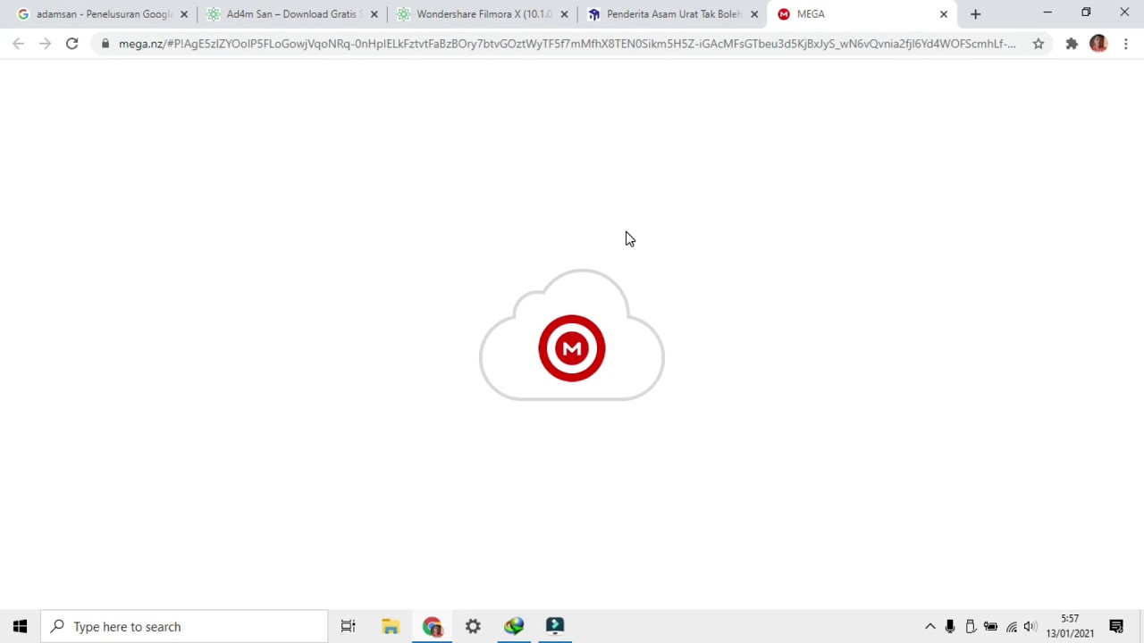Screen dimensions: 1144x643
Task: Check the battery status icon
Action: 990,626
